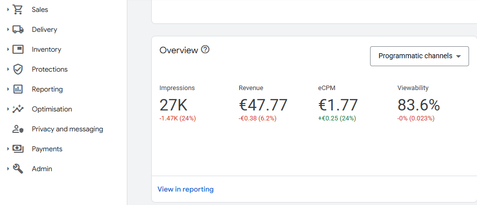
Task: Click the Payments banknote icon
Action: [18, 149]
